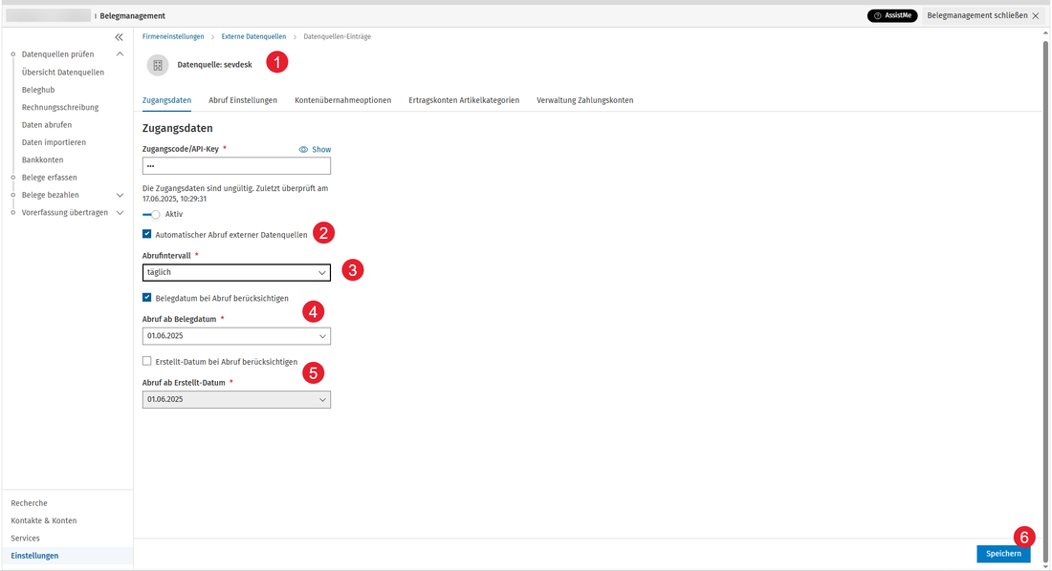Open Services in the bottom navigation
The image size is (1052, 571).
pyautogui.click(x=26, y=539)
